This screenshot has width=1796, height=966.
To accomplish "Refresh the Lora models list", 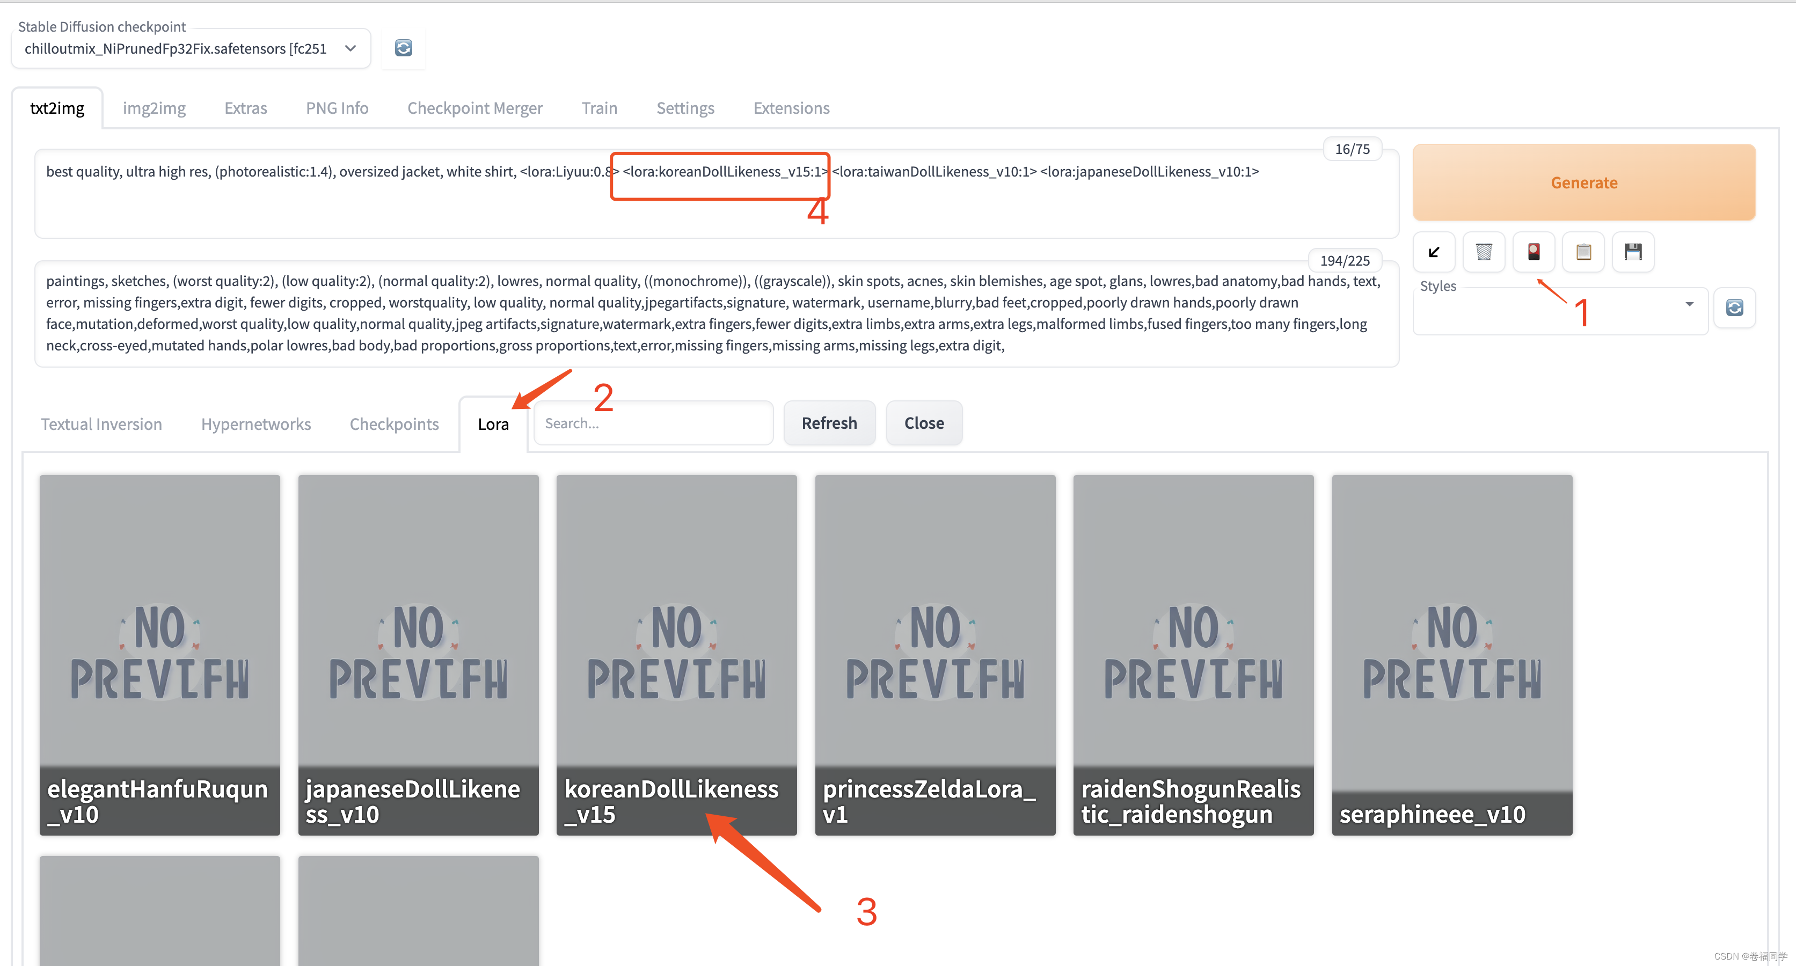I will (829, 422).
